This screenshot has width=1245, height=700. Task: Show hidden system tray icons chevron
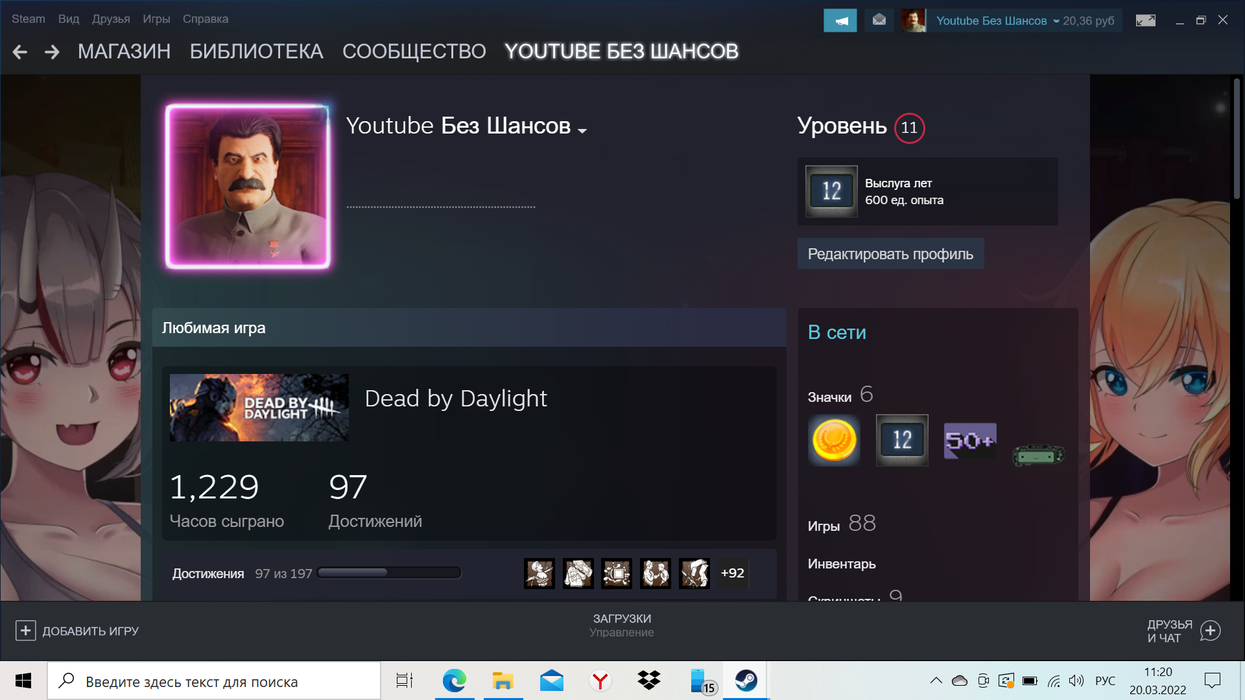936,681
